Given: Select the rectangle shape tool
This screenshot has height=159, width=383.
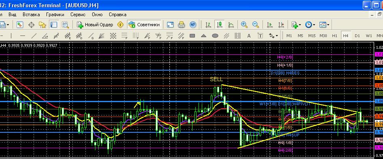Looking at the screenshot, I should point(193,36).
